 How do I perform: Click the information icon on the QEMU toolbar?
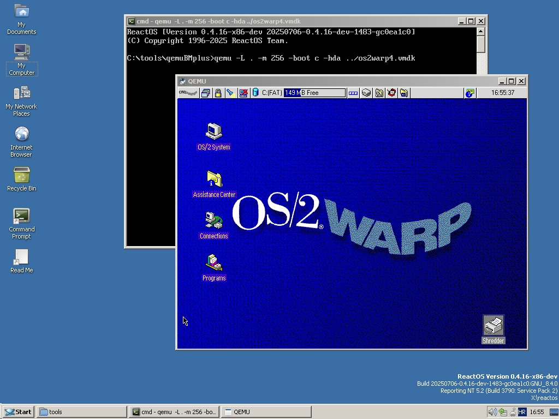[x=468, y=93]
